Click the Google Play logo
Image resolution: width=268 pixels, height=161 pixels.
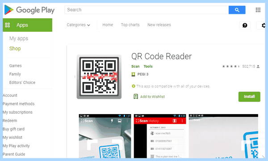tap(29, 10)
